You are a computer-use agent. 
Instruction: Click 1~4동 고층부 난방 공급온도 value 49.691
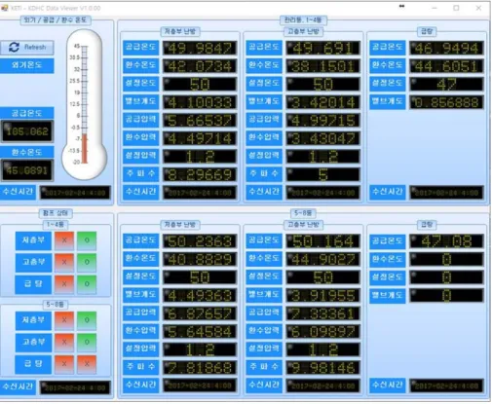pos(323,48)
